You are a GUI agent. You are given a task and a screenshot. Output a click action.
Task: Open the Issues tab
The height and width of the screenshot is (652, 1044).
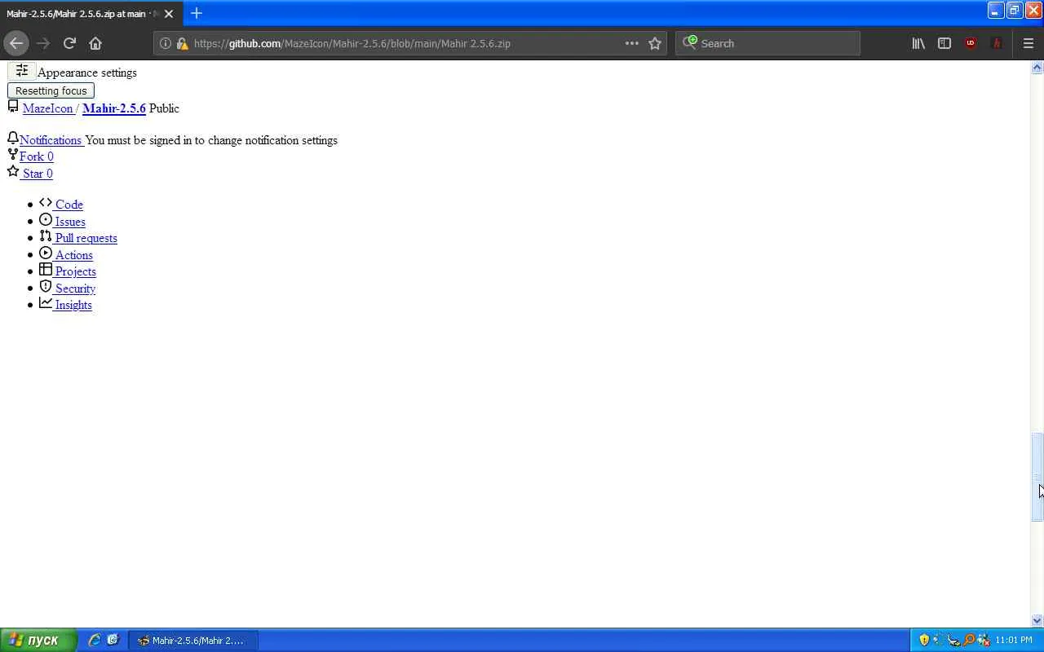[x=70, y=222]
